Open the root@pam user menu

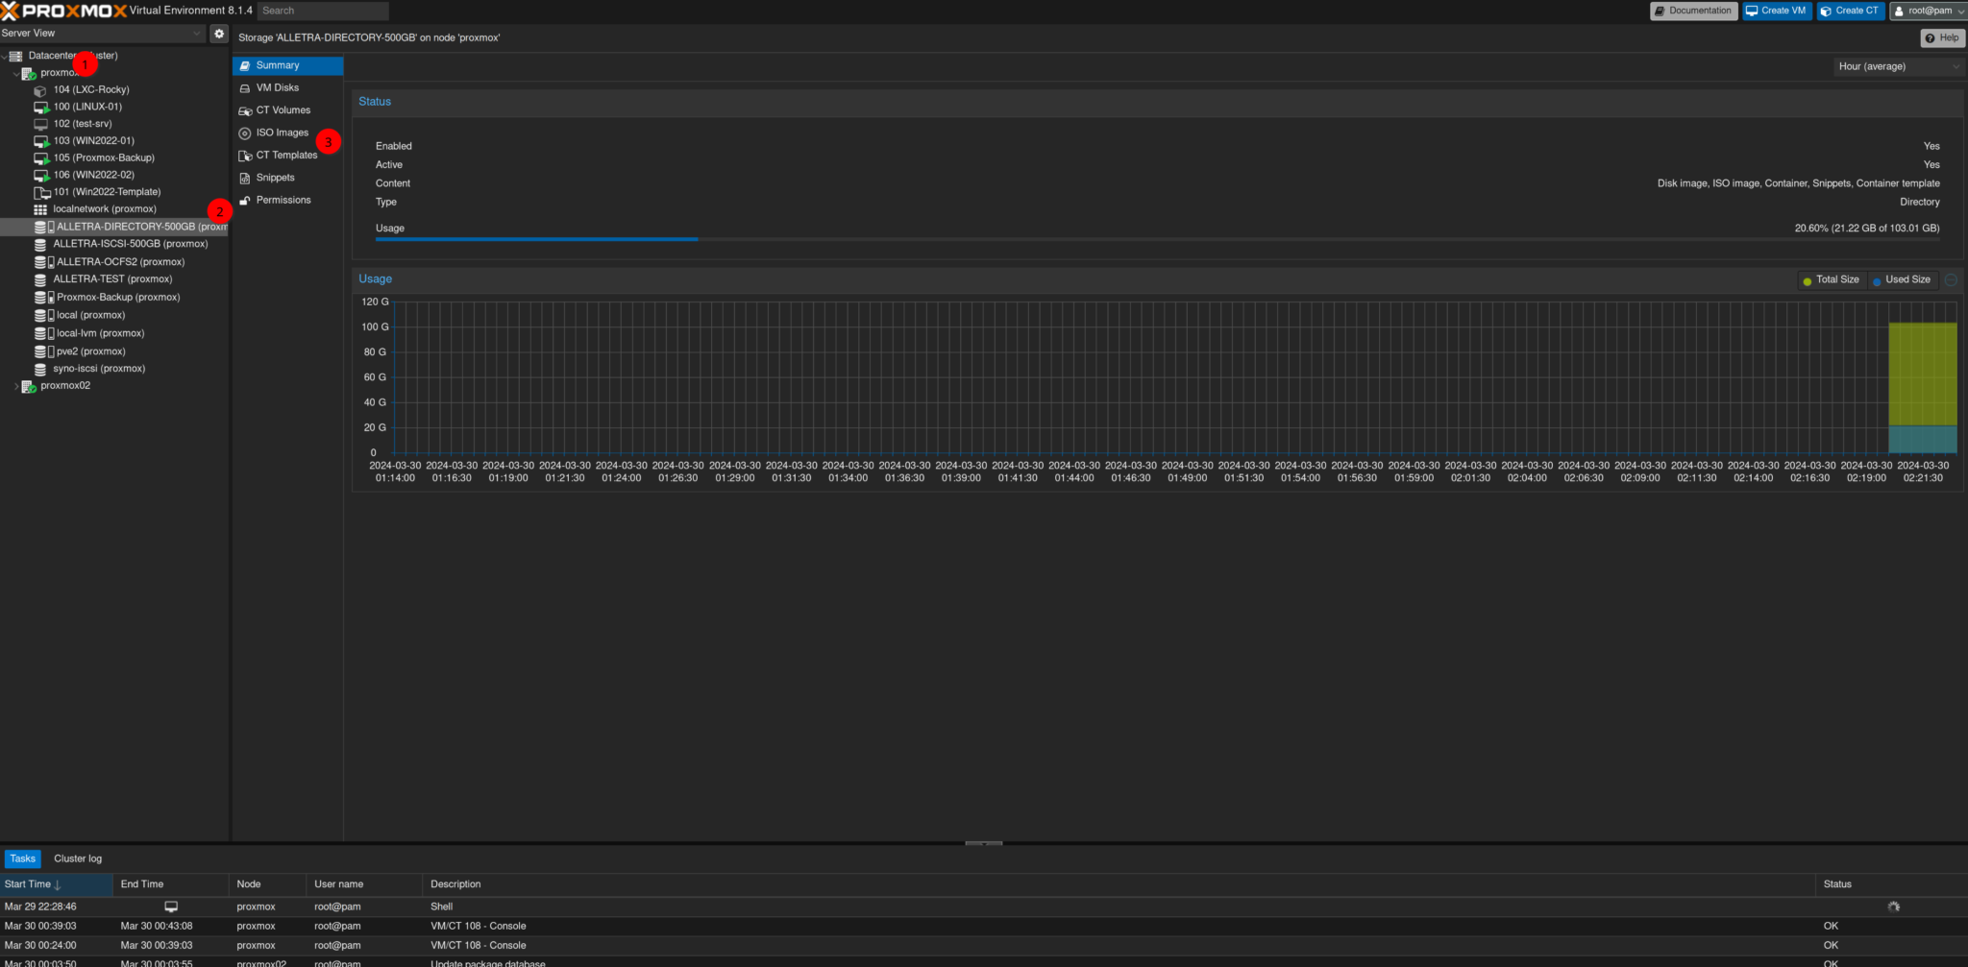coord(1928,11)
